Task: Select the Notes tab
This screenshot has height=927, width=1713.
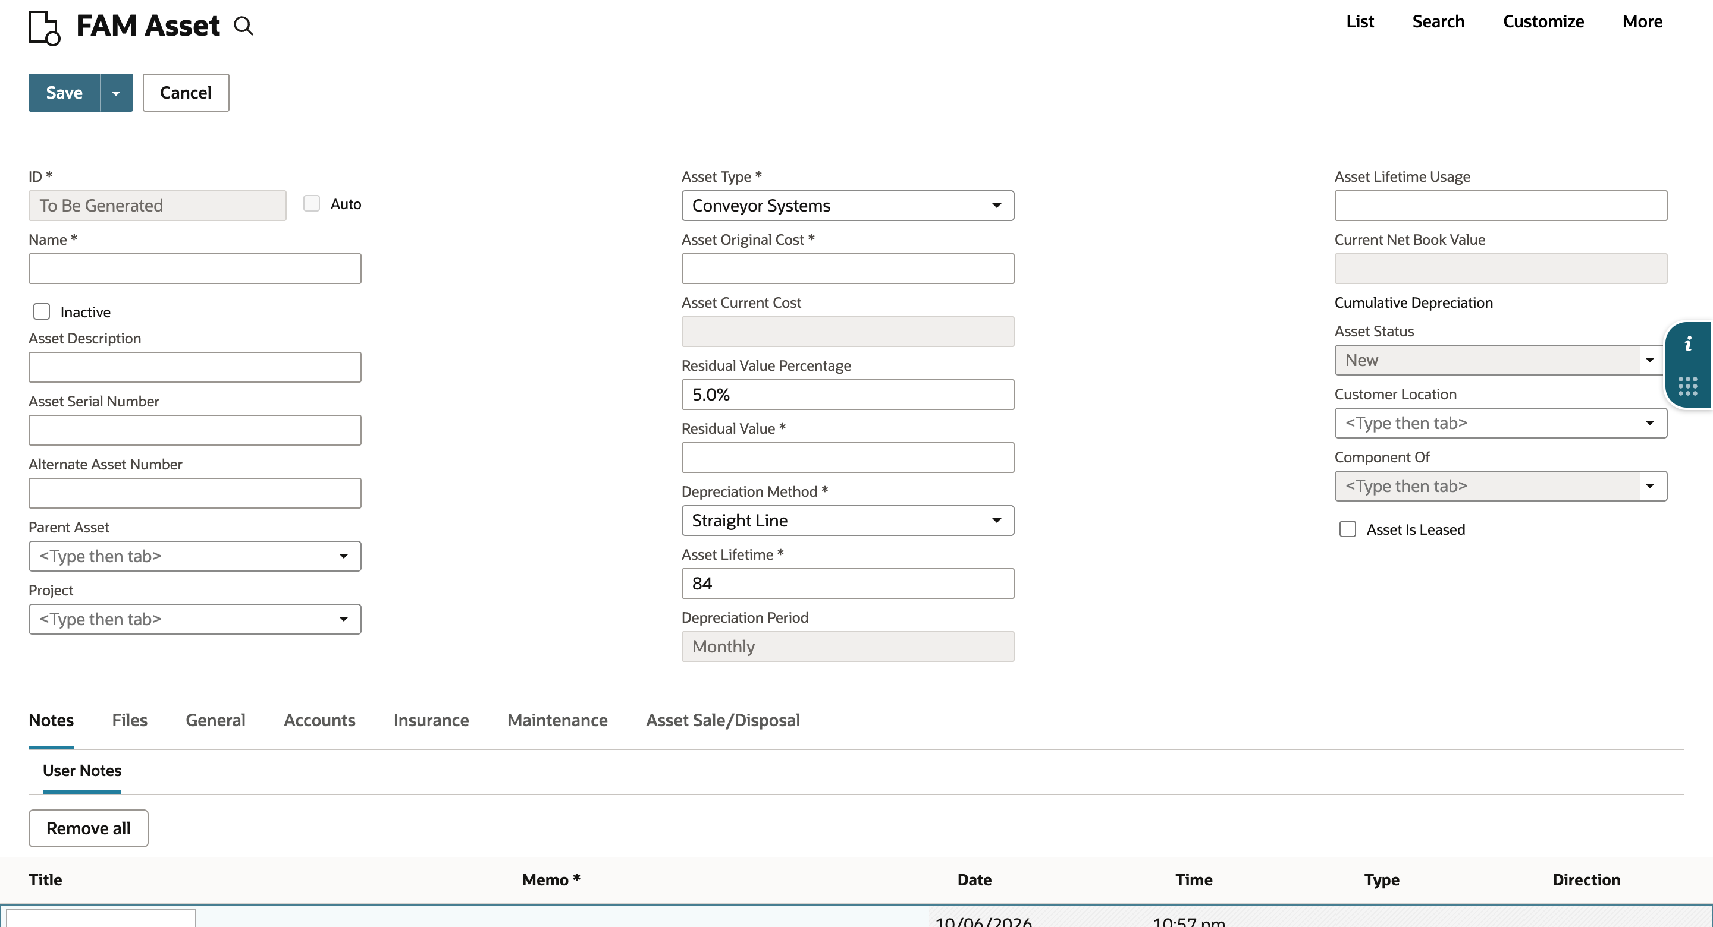Action: pos(51,720)
